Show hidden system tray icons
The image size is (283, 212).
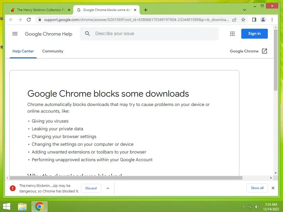click(243, 207)
